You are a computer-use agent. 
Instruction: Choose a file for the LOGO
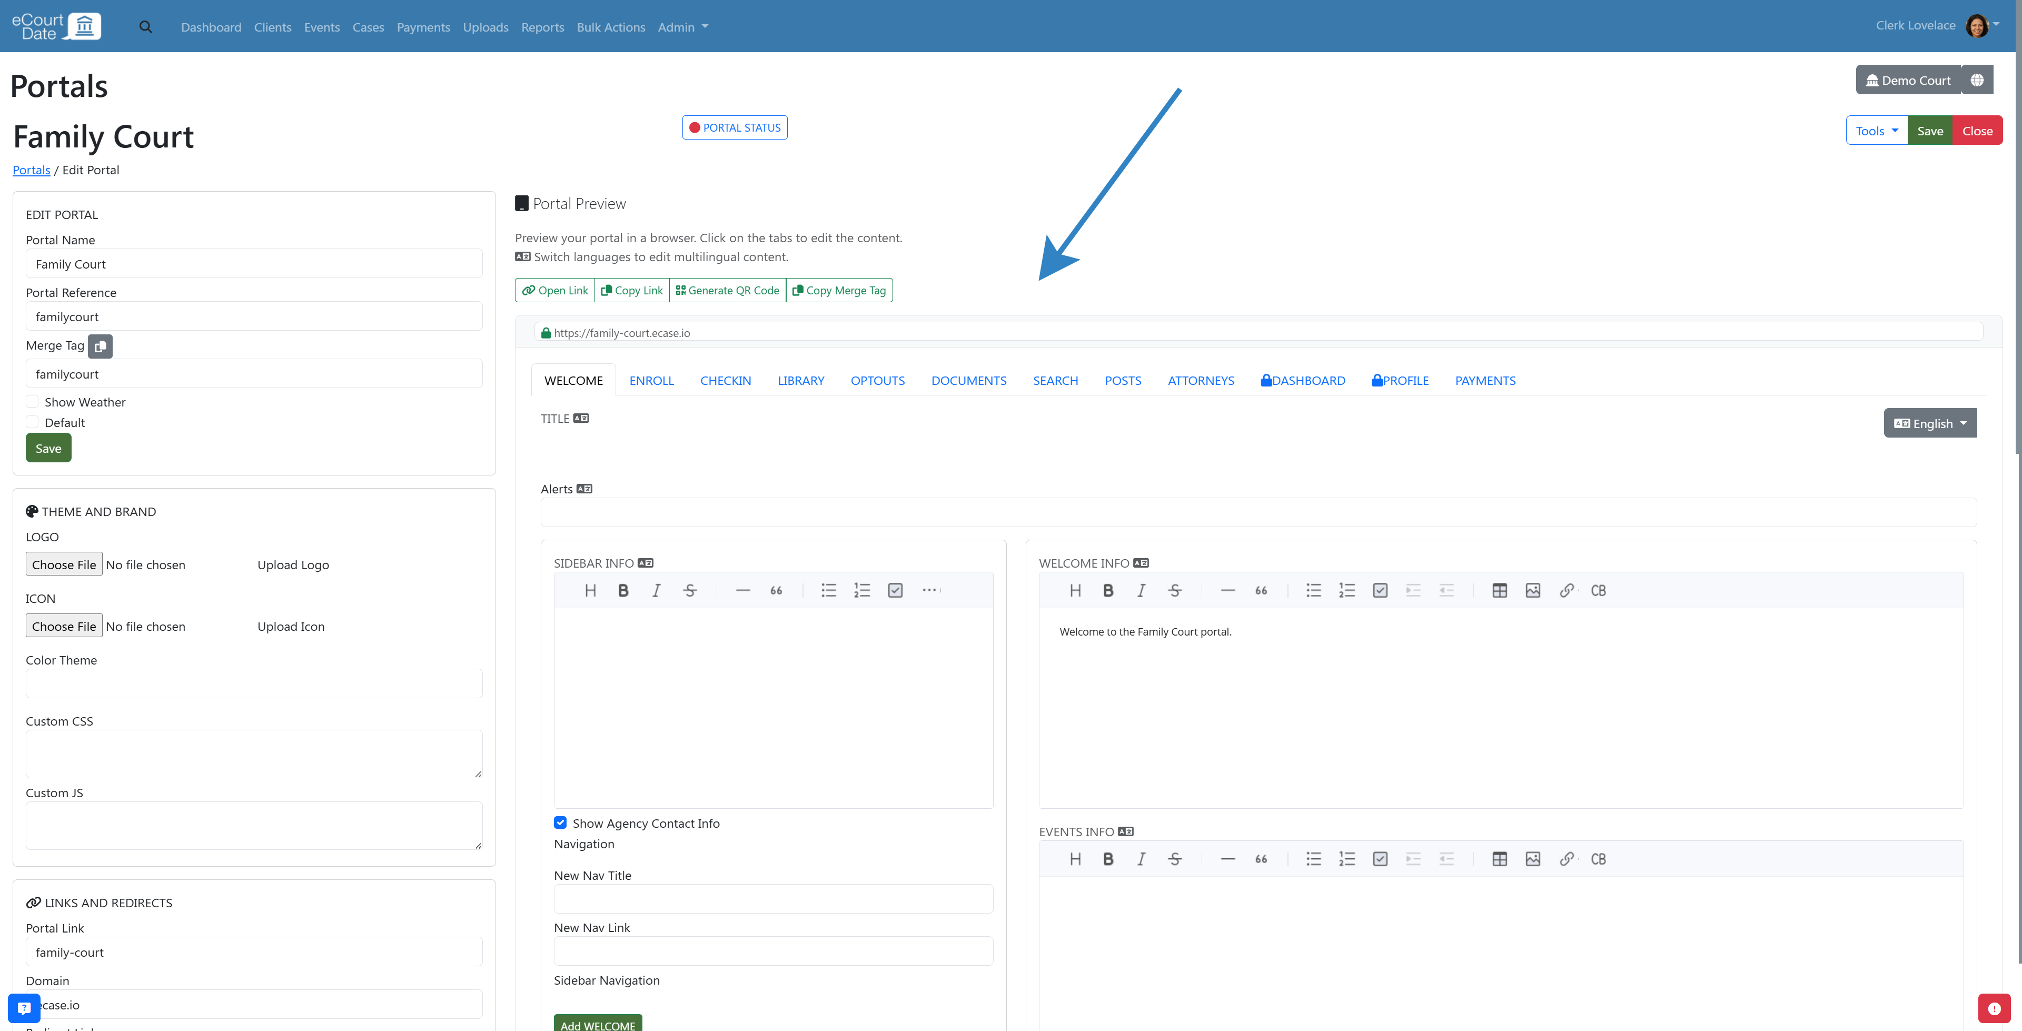click(64, 564)
